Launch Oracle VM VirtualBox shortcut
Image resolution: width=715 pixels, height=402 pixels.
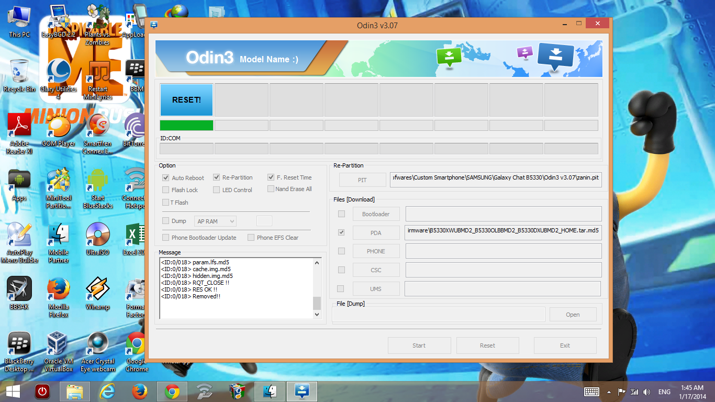coord(59,351)
